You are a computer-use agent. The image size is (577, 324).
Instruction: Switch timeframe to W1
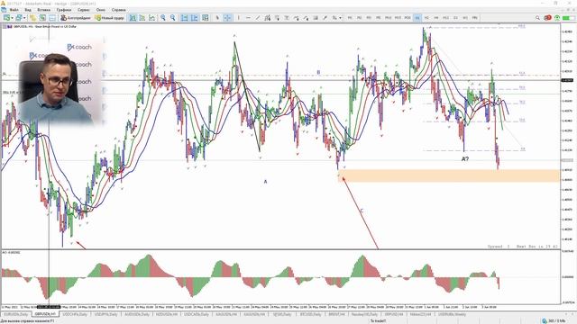click(x=465, y=18)
